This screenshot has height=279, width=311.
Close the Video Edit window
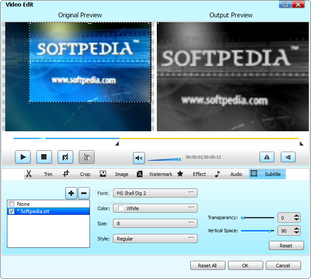pos(298,4)
